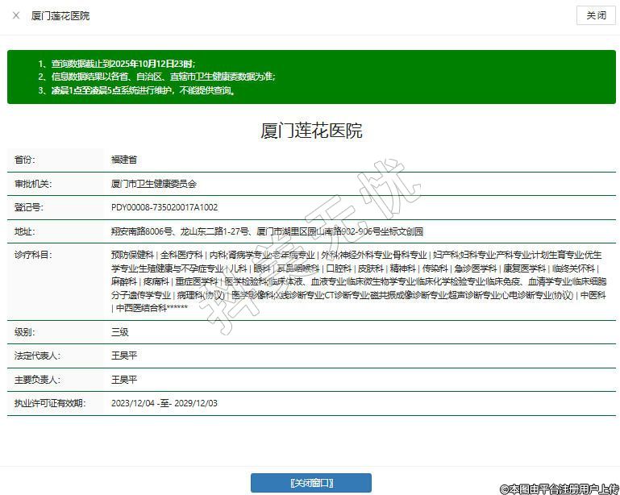Click the 王昊平 value in 主要负责人 row
The image size is (620, 495).
(x=123, y=380)
